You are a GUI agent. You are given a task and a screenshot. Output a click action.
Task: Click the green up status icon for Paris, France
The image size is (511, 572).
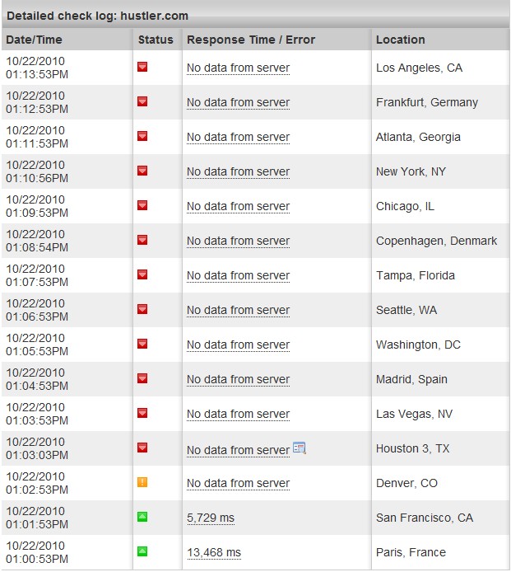[x=142, y=551]
